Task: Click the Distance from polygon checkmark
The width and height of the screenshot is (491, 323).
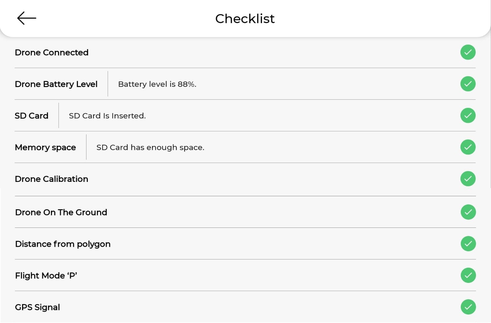Action: [x=468, y=243]
